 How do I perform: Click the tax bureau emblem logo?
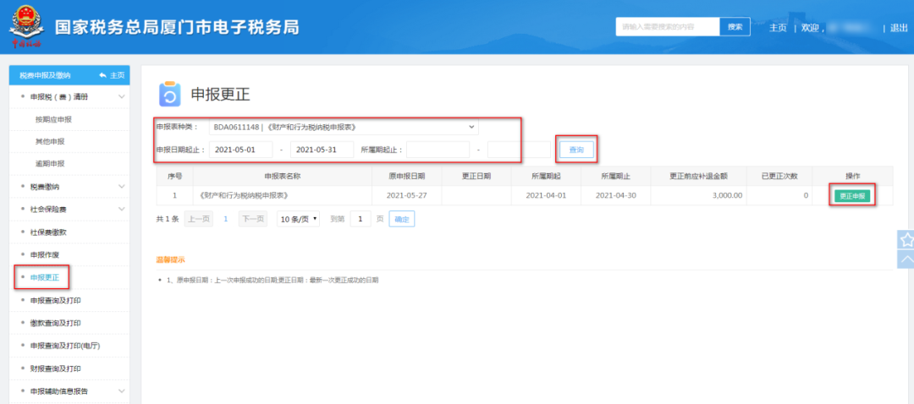tap(27, 26)
